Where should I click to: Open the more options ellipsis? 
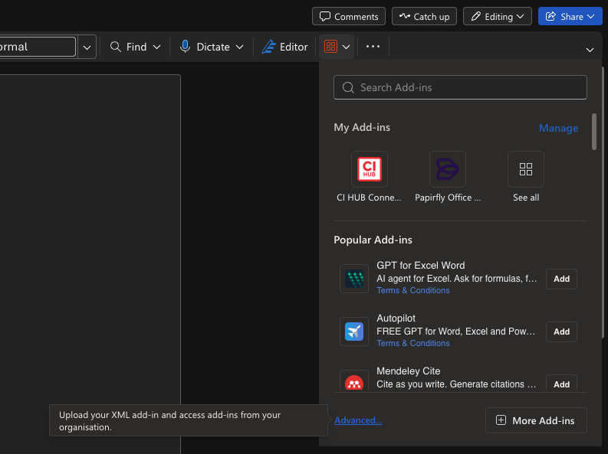[x=373, y=47]
